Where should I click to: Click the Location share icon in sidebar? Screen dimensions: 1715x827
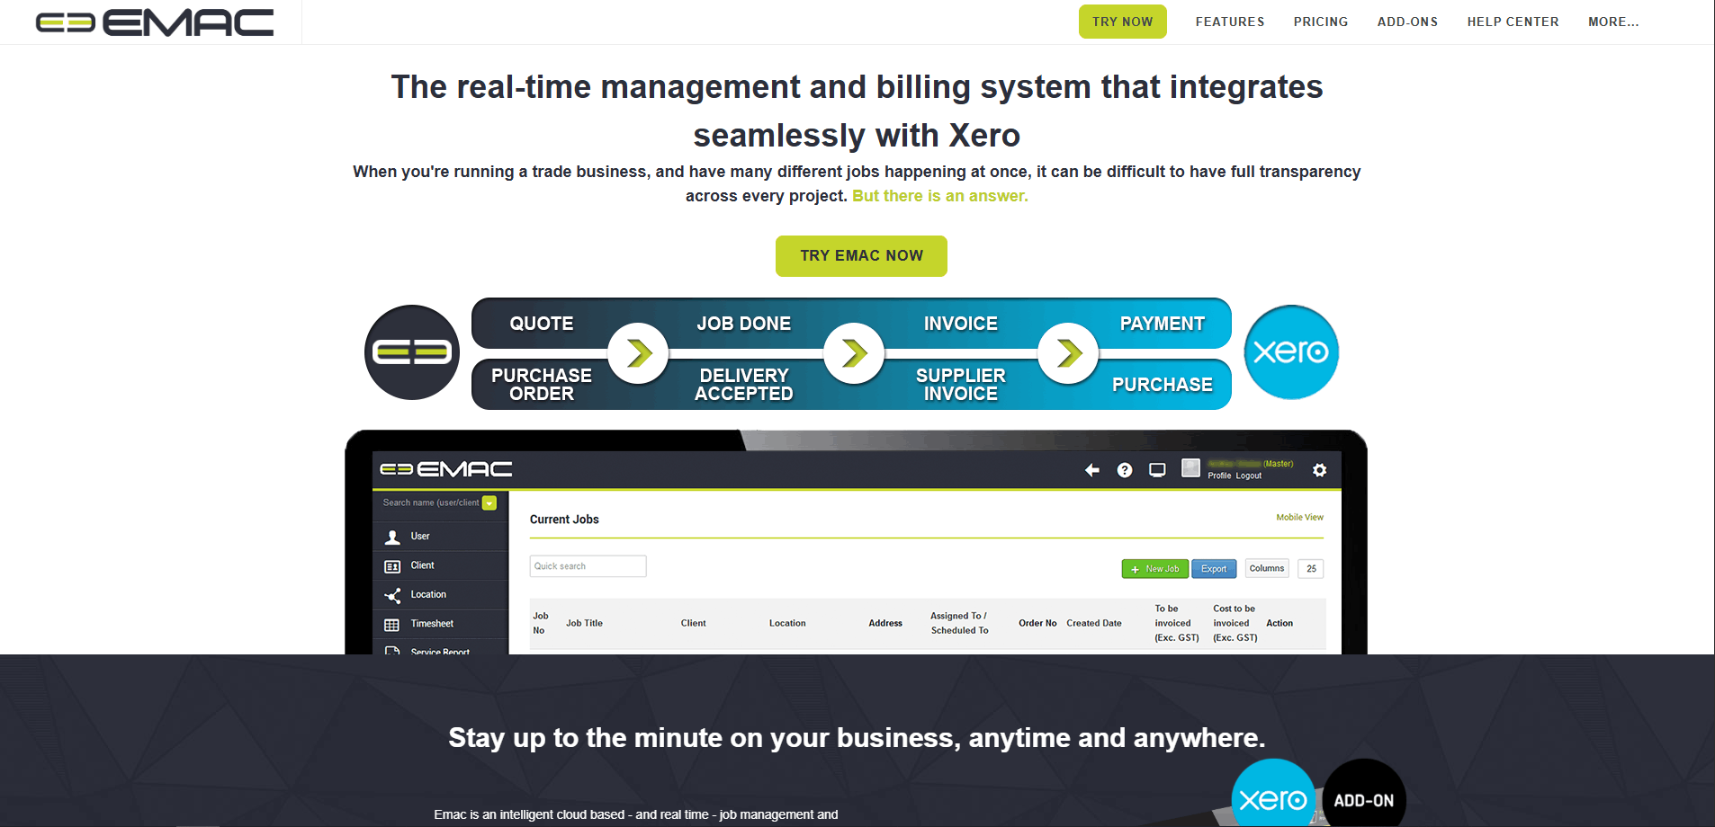coord(392,595)
